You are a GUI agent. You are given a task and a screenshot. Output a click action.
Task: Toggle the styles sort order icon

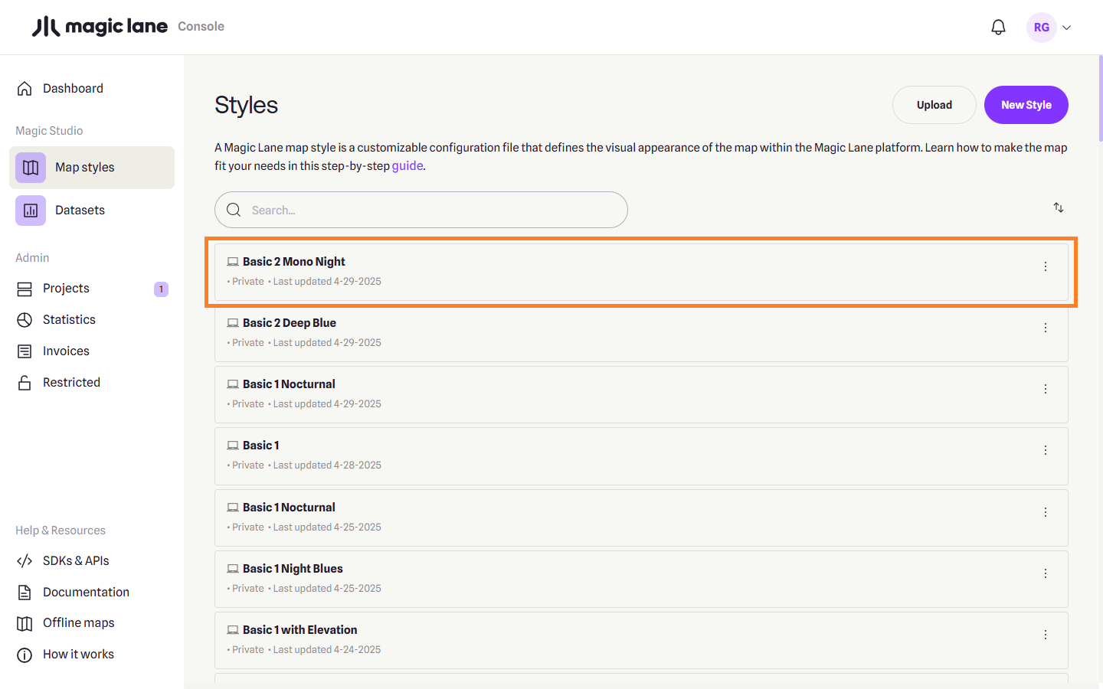(x=1058, y=207)
